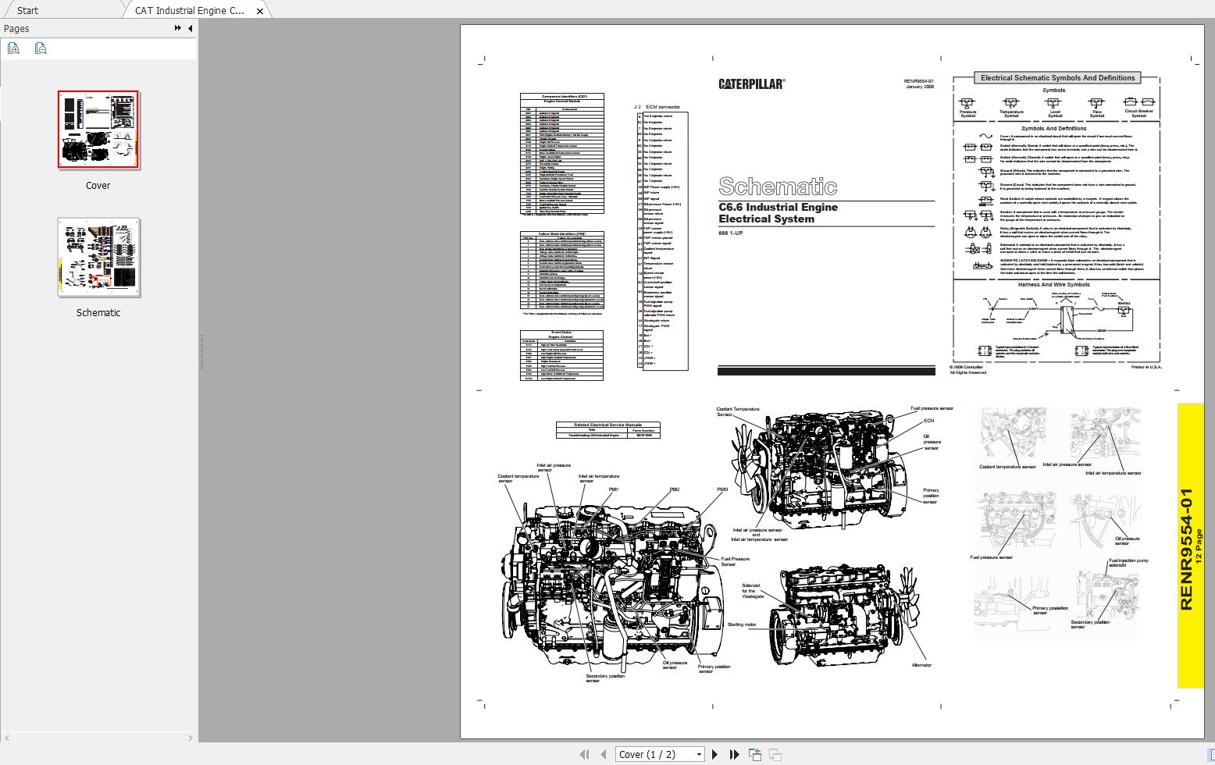Click the Pages panel title

(16, 28)
